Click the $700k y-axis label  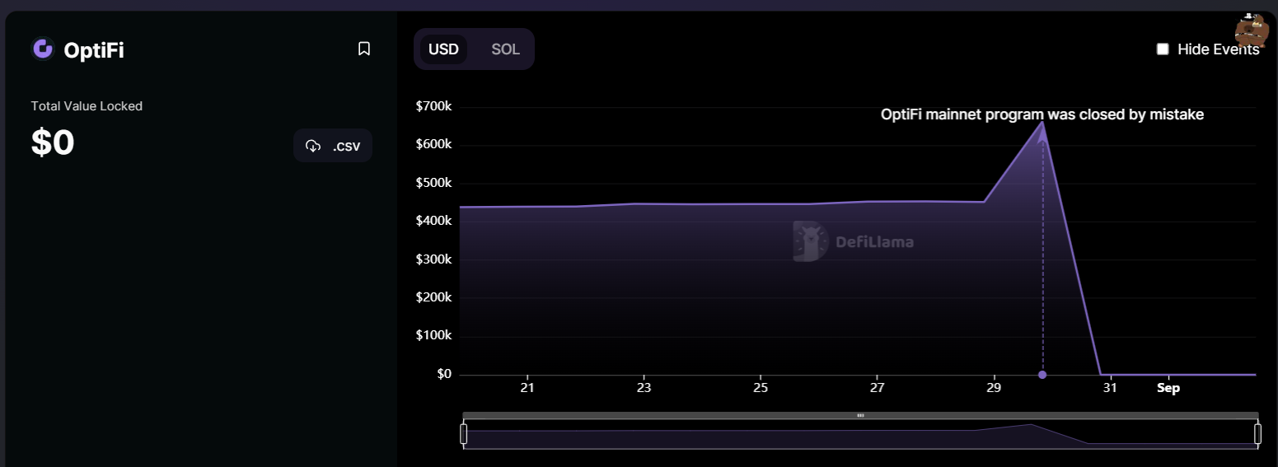(x=433, y=106)
